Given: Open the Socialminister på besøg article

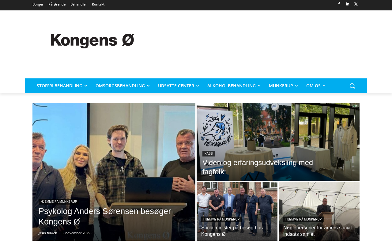Looking at the screenshot, I should click(x=232, y=231).
